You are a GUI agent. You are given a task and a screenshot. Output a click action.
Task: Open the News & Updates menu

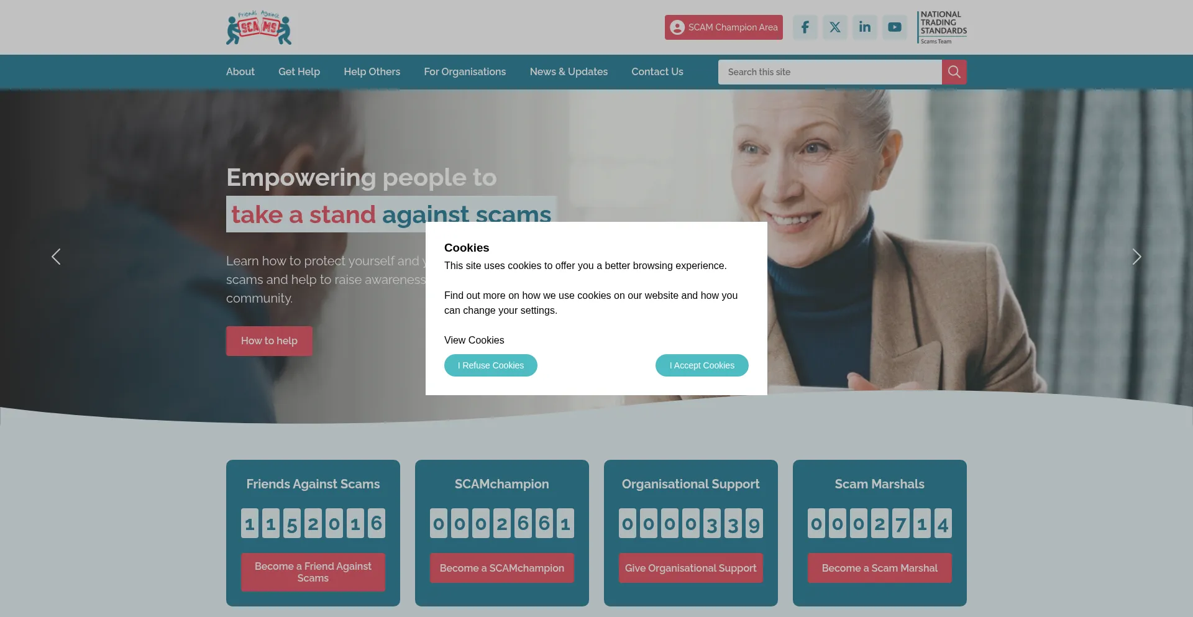pos(569,72)
